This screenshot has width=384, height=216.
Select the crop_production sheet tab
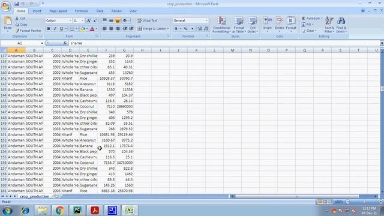[x=35, y=196]
